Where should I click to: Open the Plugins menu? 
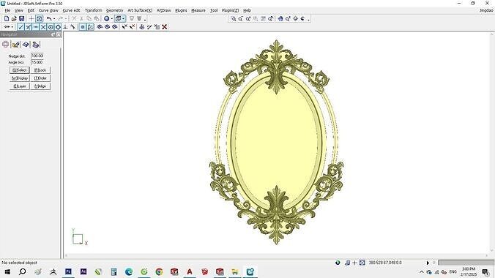[x=181, y=10]
